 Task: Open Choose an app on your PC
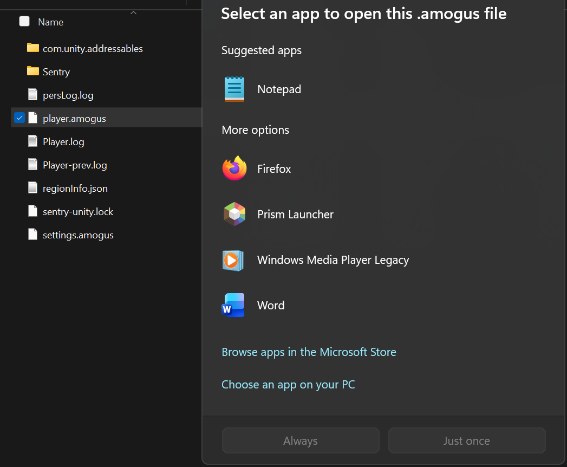coord(288,385)
